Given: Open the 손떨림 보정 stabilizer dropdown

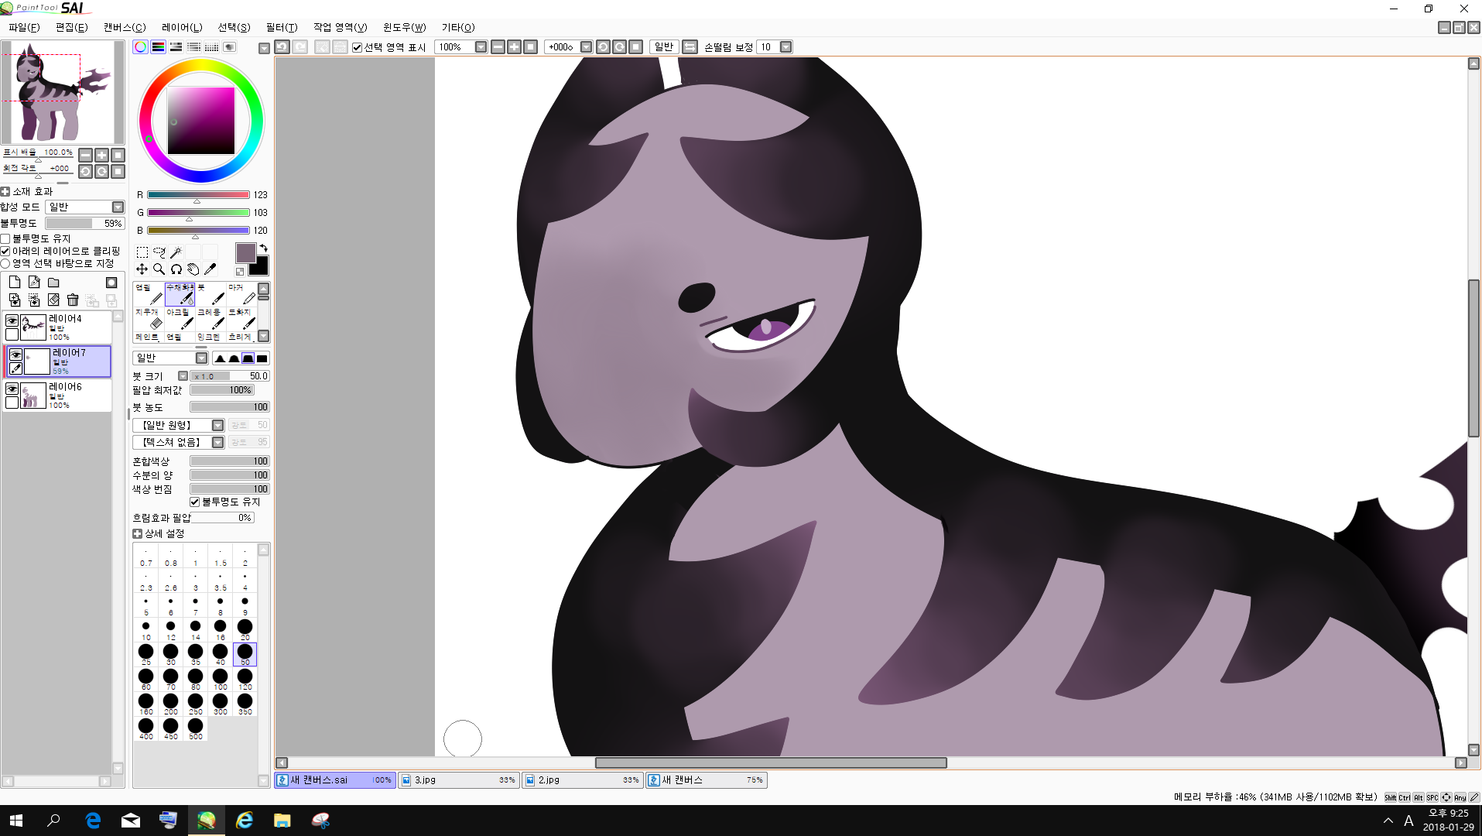Looking at the screenshot, I should tap(785, 47).
